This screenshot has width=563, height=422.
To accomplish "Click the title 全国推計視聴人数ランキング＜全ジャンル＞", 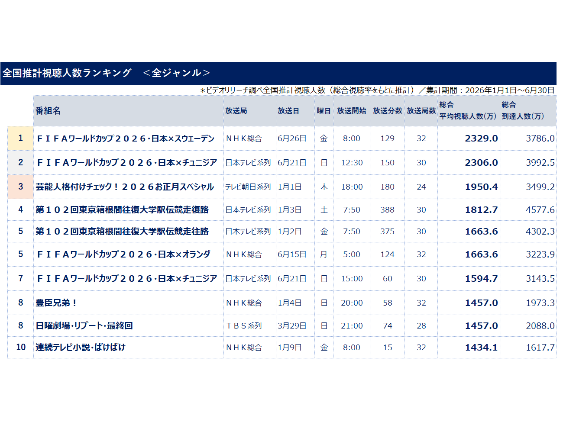I will pyautogui.click(x=106, y=73).
